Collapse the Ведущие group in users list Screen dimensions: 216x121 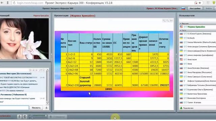point(181,24)
